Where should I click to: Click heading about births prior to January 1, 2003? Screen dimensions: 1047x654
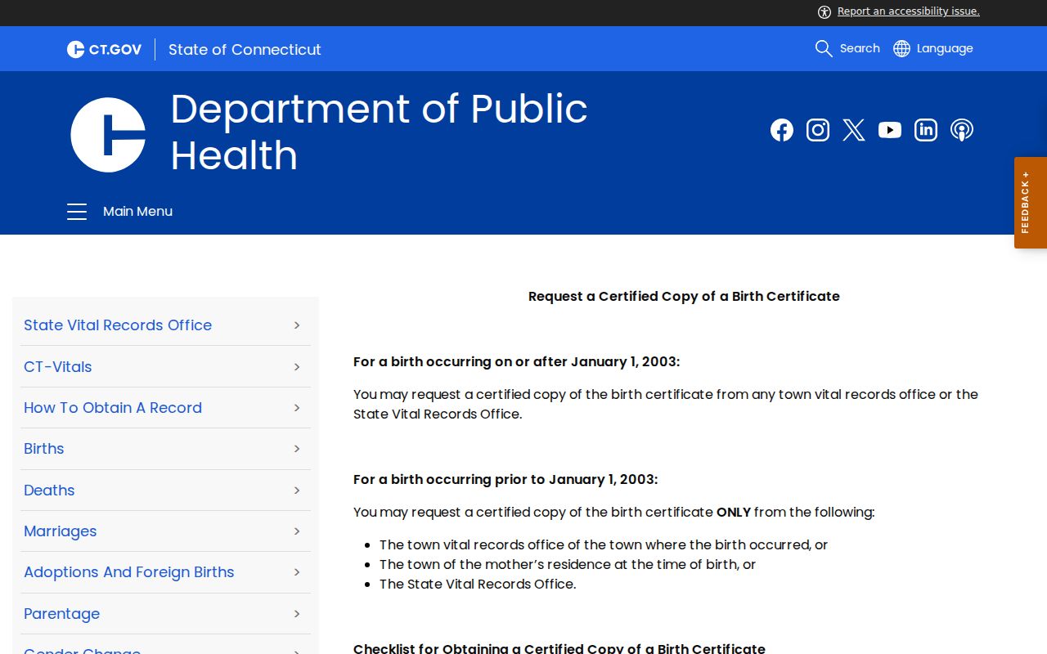pyautogui.click(x=506, y=479)
